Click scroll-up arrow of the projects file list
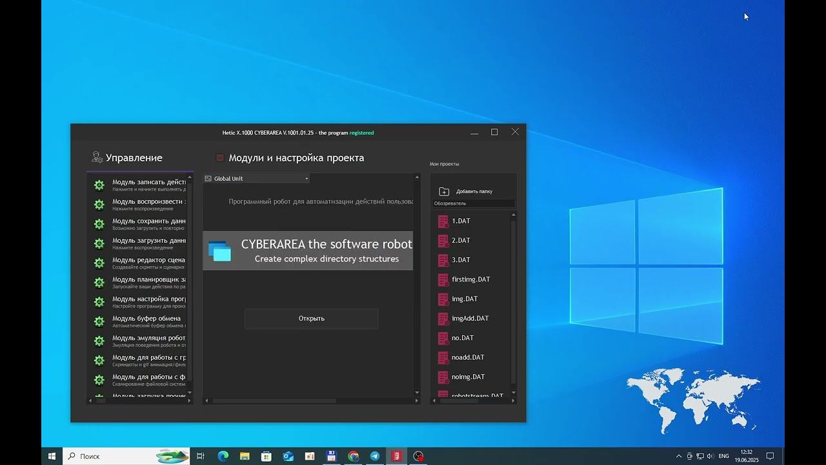 click(514, 216)
